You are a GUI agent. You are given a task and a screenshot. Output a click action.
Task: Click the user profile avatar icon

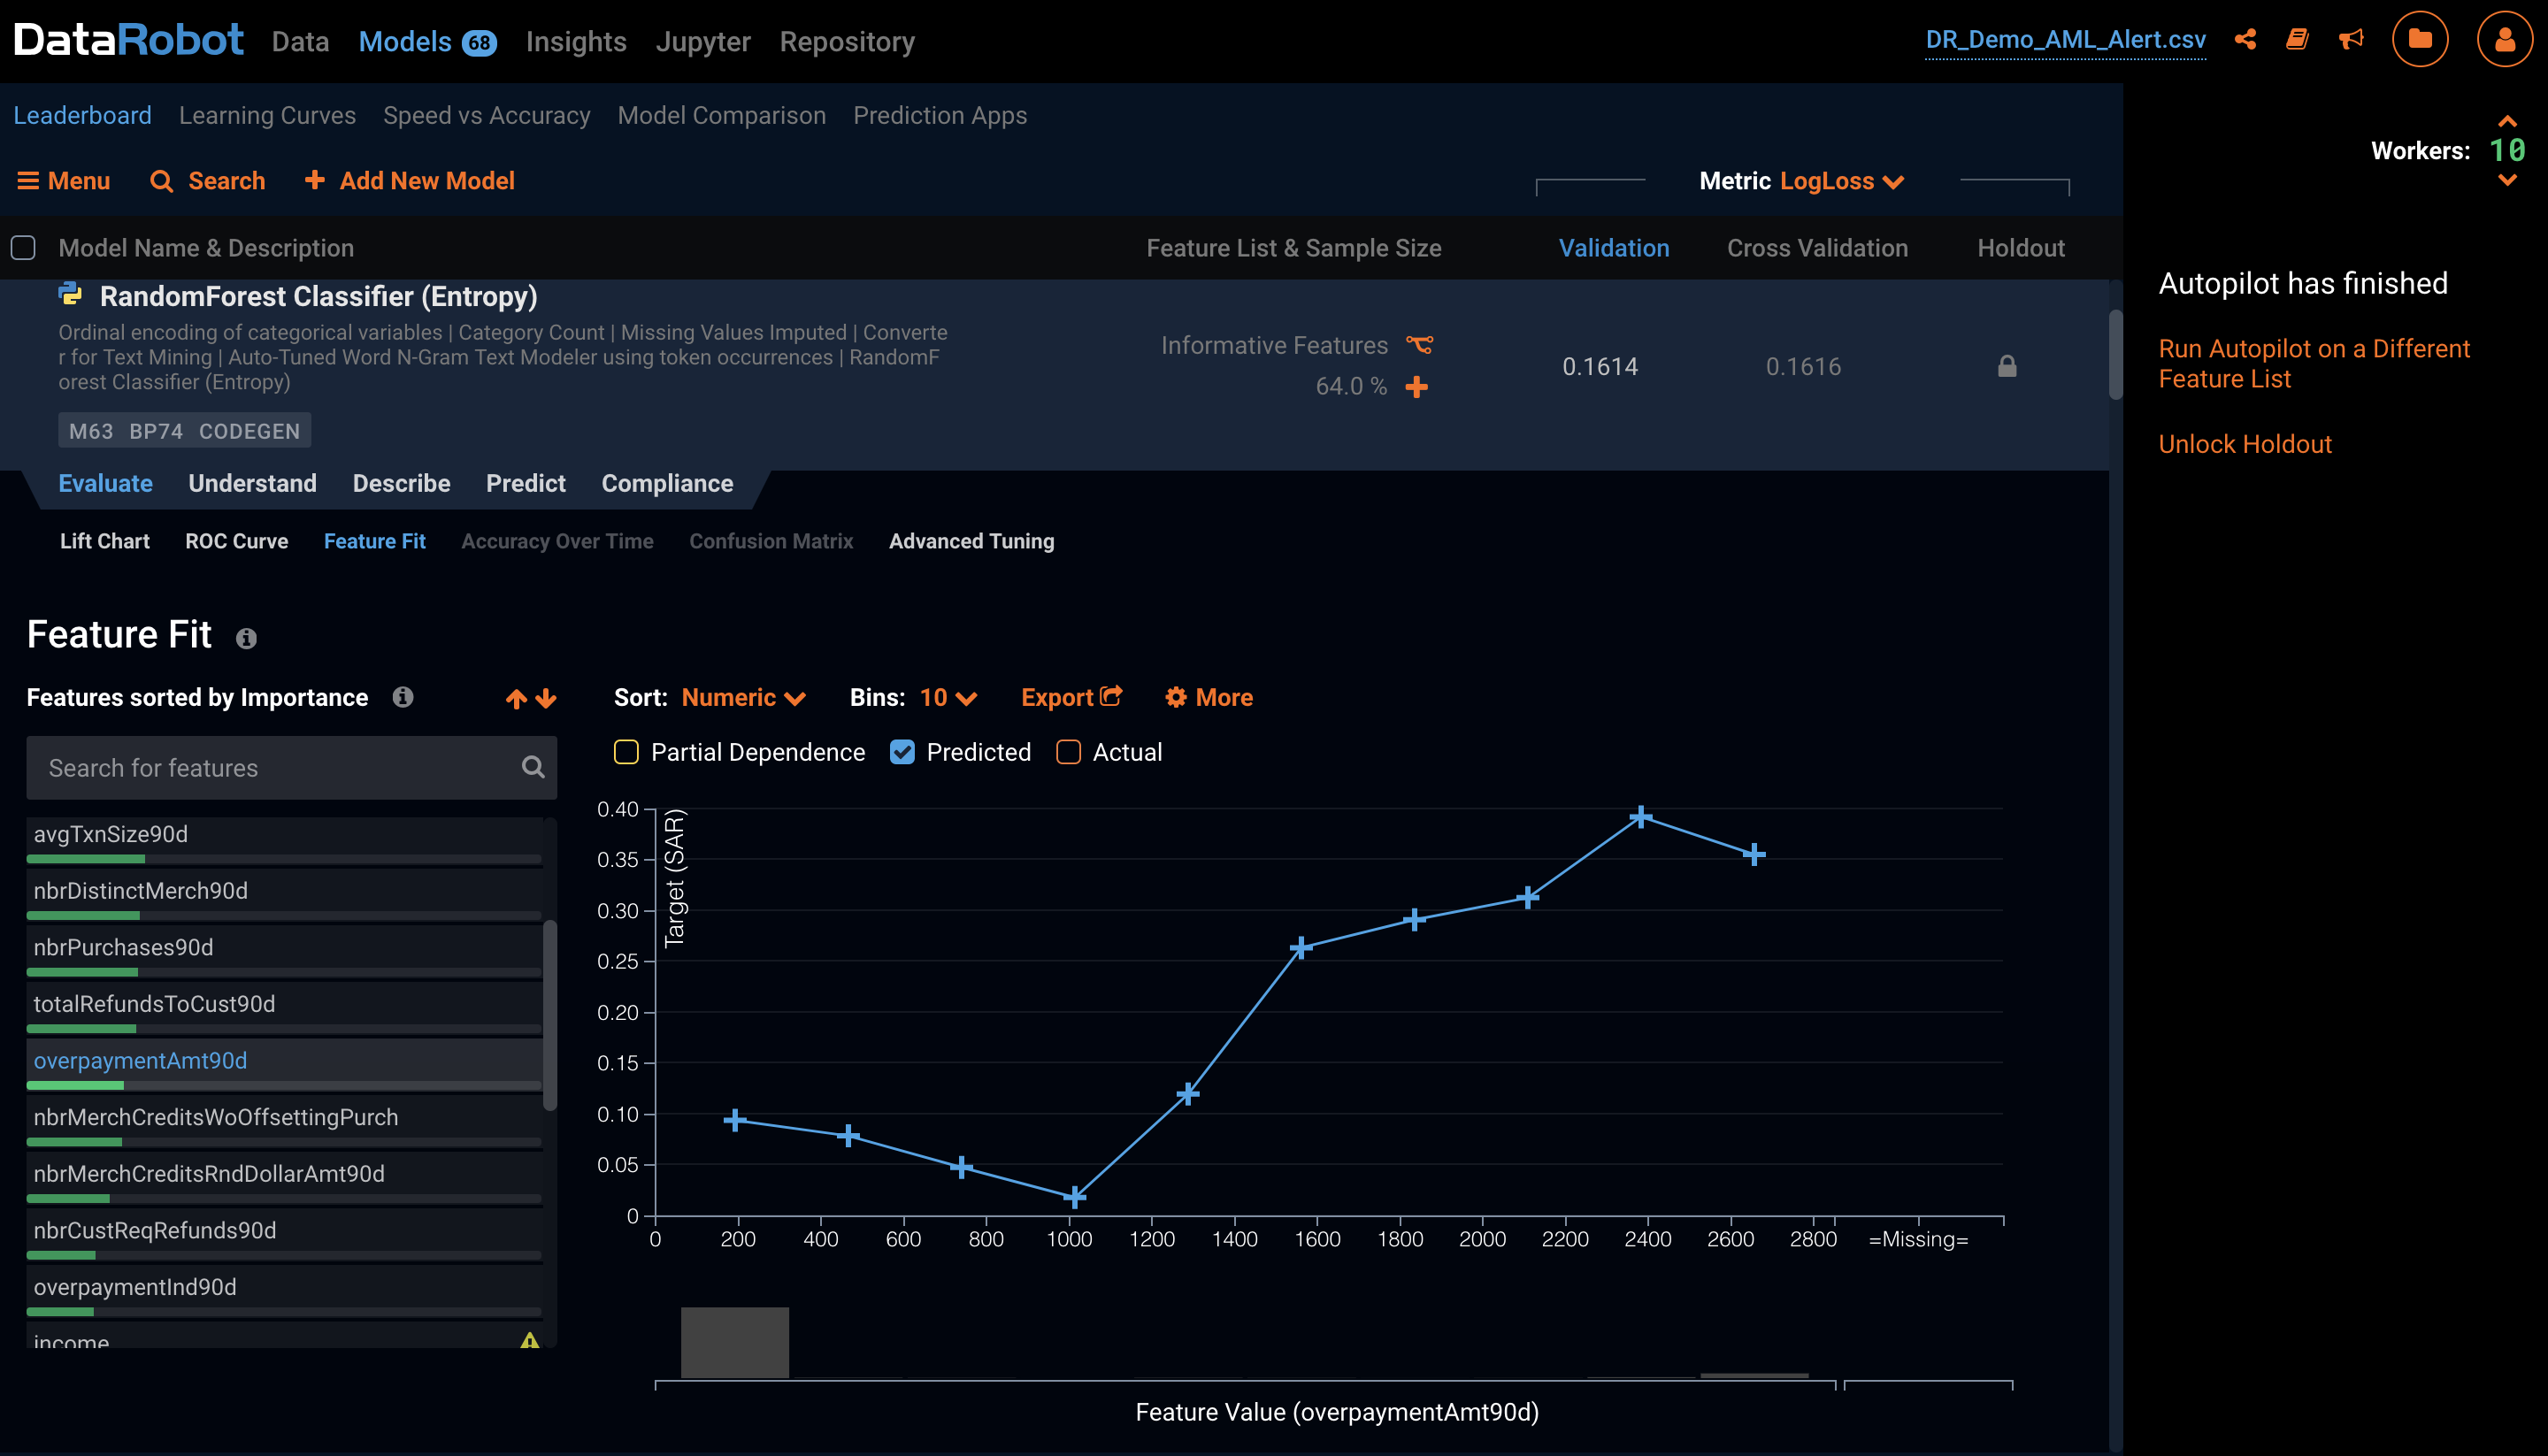[x=2505, y=39]
